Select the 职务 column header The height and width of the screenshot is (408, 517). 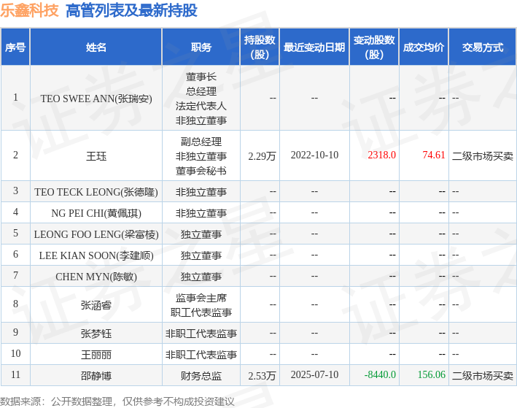click(201, 47)
